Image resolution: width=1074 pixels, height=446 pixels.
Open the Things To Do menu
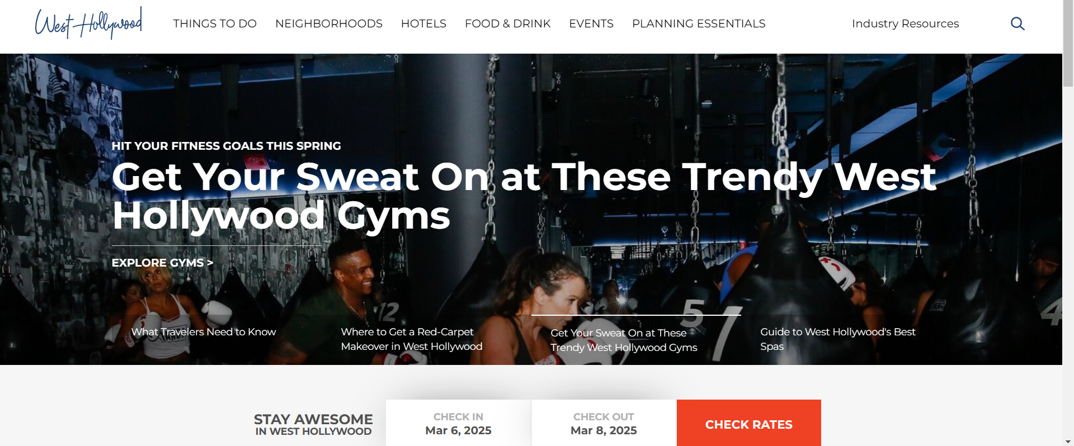coord(215,23)
